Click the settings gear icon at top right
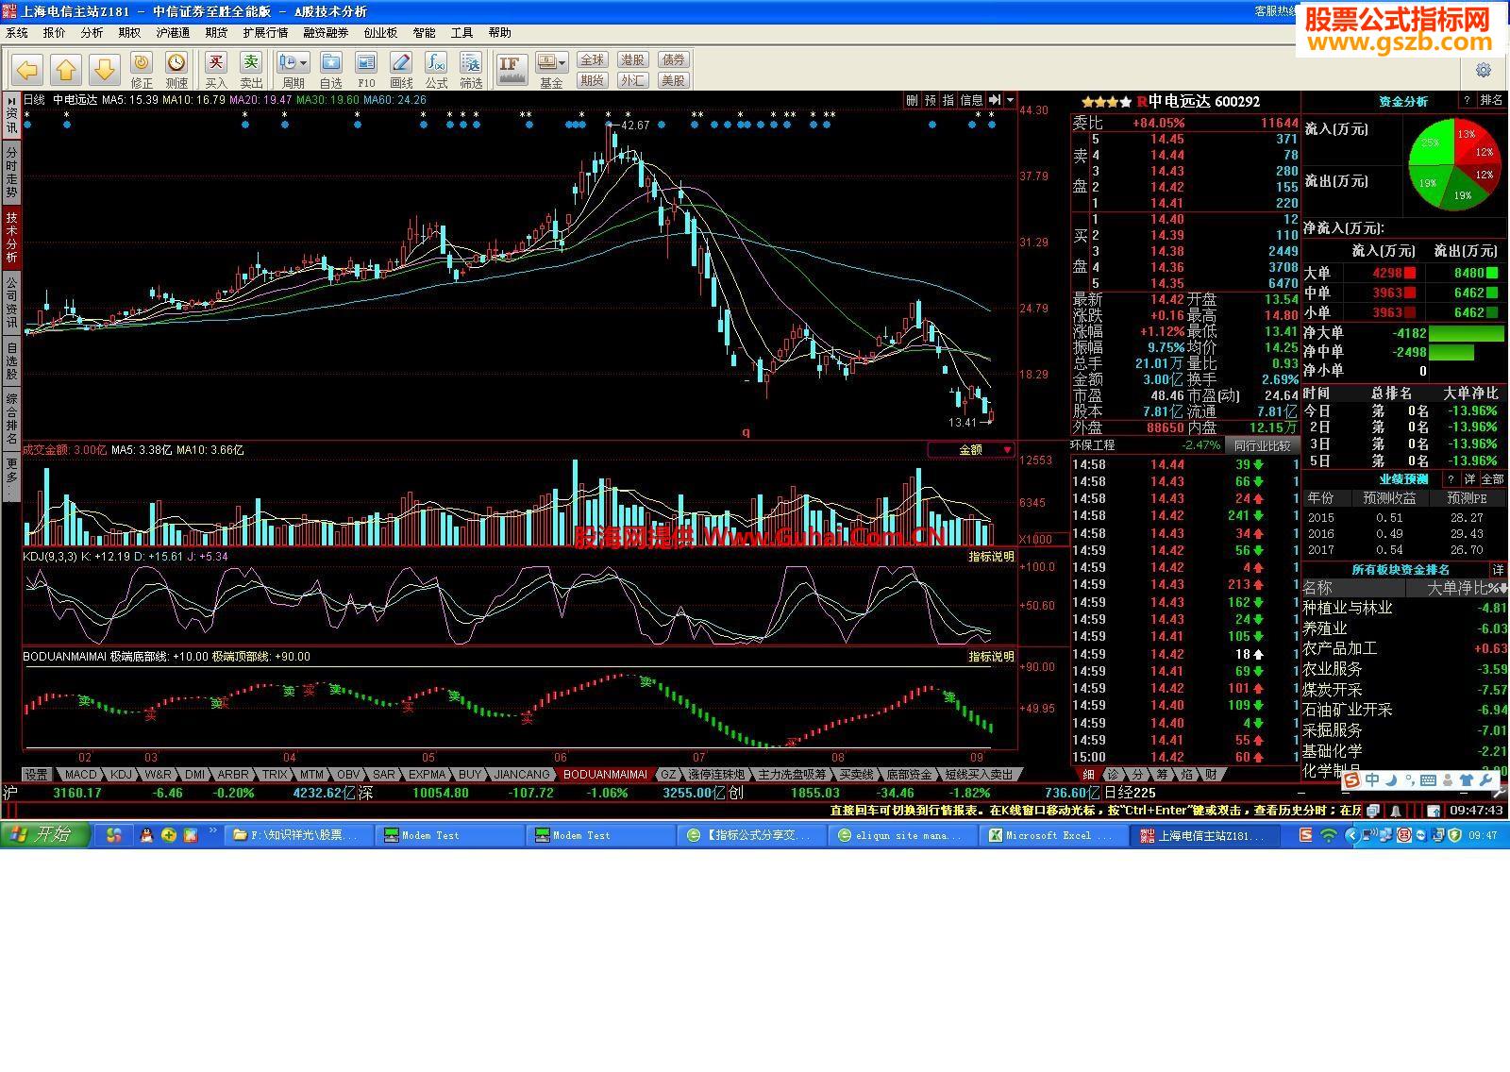This screenshot has width=1510, height=1072. pos(1484,71)
